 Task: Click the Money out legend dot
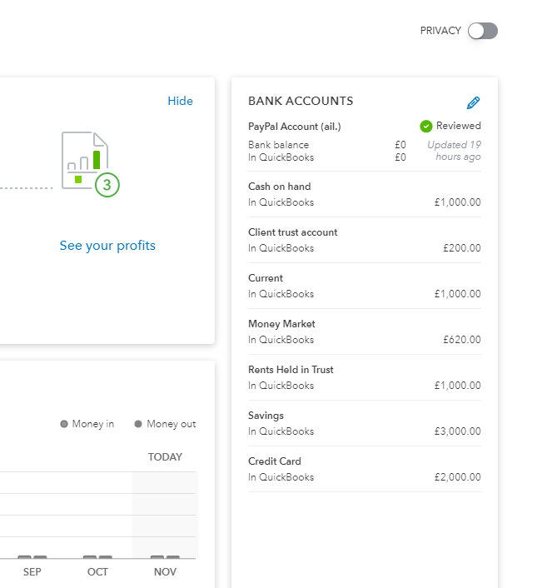(138, 424)
